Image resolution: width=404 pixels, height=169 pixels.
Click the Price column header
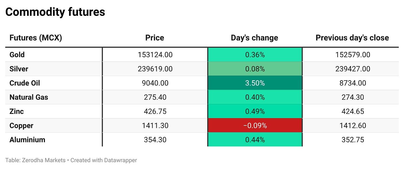(155, 38)
